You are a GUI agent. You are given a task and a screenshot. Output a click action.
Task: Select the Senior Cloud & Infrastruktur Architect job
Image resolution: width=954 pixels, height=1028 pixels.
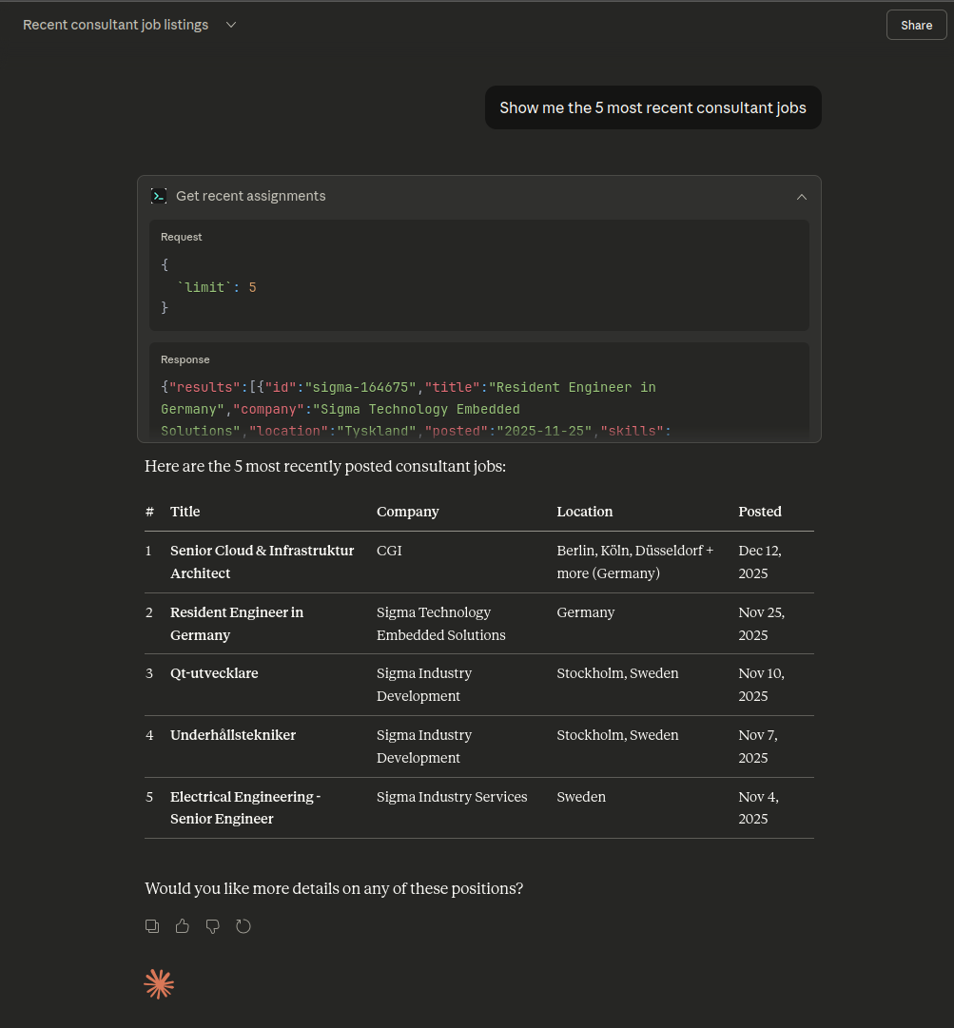[x=262, y=561]
